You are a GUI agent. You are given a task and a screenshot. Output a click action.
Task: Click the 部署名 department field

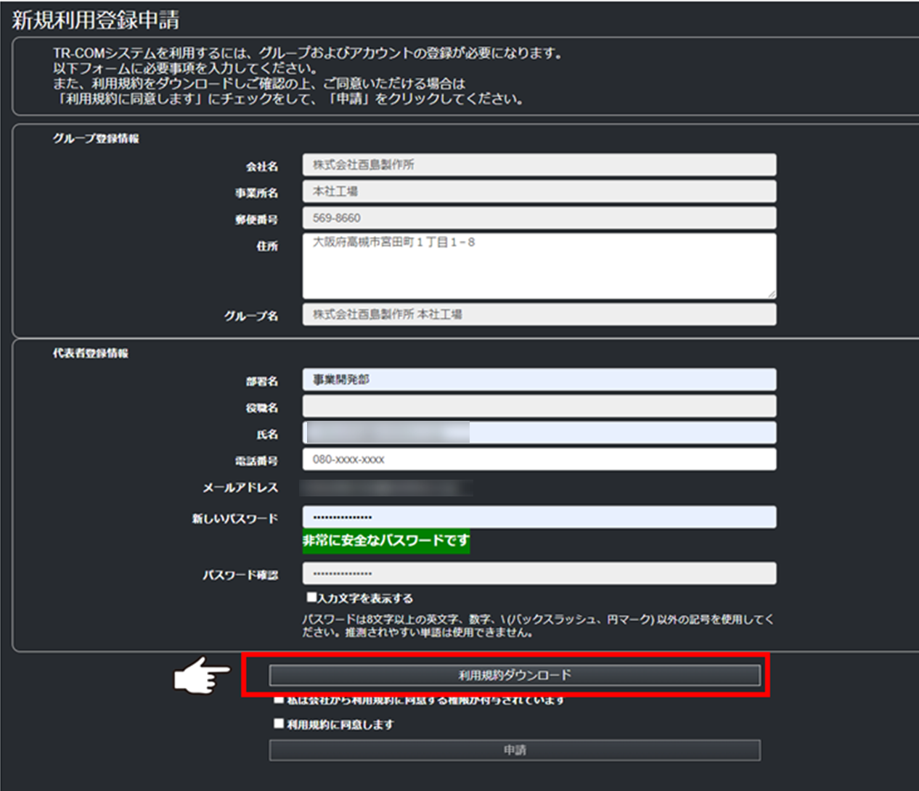coord(539,380)
